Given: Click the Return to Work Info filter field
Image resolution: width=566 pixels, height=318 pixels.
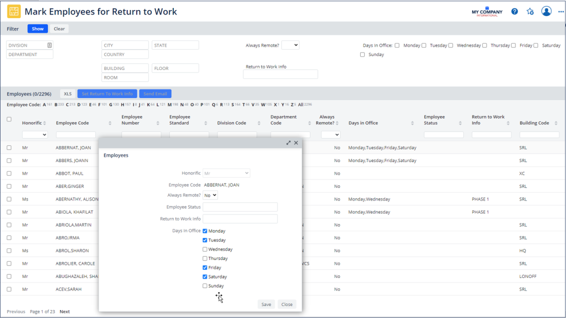Looking at the screenshot, I should [280, 74].
